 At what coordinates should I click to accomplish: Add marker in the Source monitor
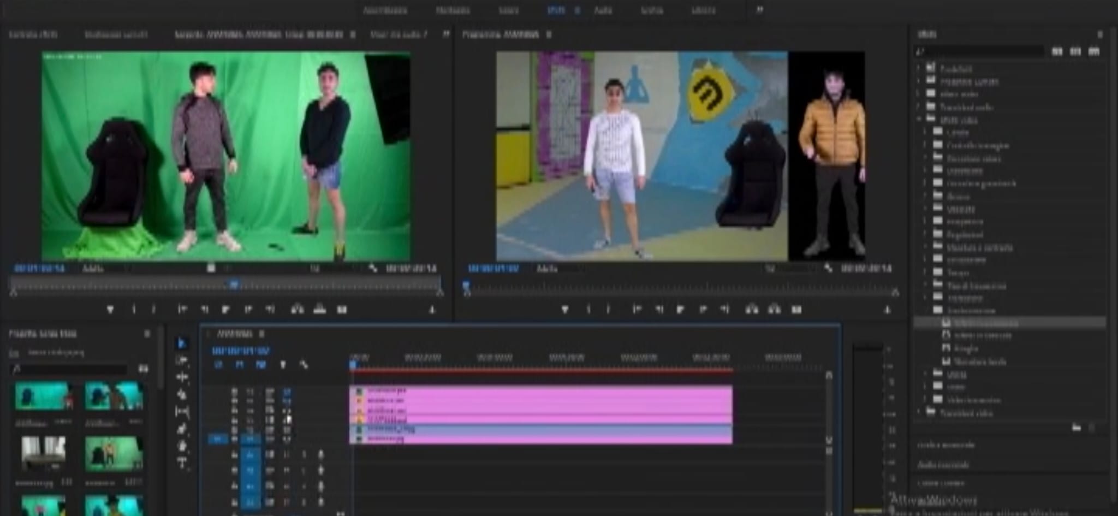(110, 310)
